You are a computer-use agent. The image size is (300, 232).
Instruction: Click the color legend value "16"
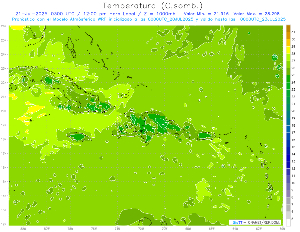point(293,140)
